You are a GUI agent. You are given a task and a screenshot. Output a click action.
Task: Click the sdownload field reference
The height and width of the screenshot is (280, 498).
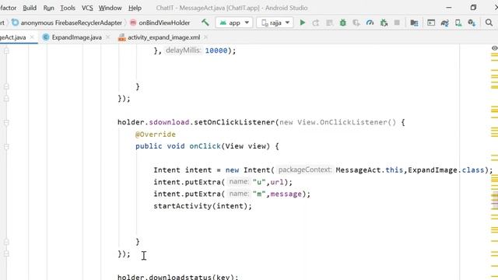[169, 122]
